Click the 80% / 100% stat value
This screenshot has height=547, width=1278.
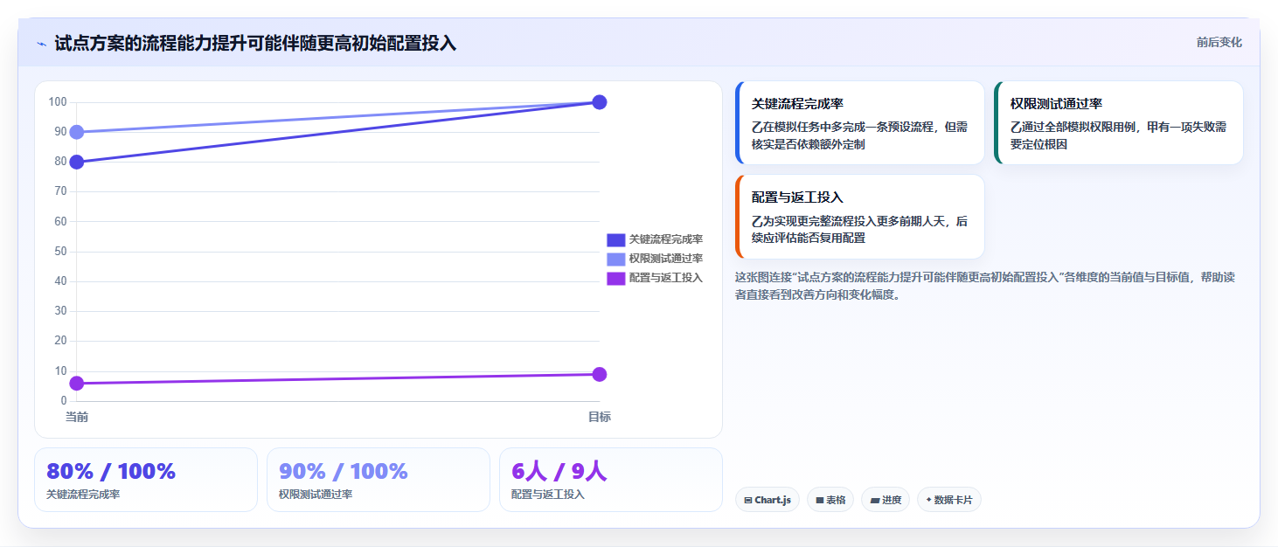pos(111,471)
